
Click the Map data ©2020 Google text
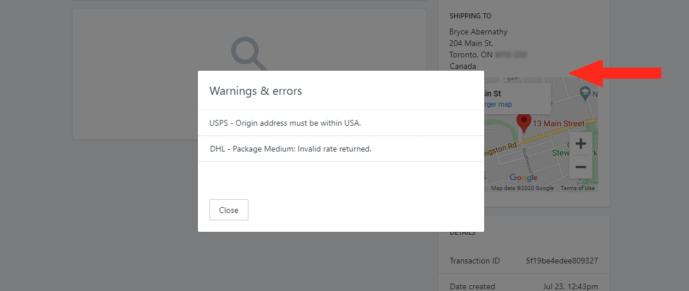coord(522,188)
